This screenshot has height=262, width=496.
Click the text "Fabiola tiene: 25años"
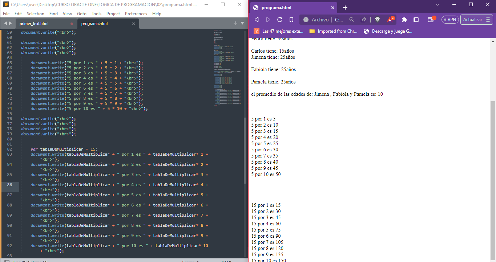tap(274, 70)
